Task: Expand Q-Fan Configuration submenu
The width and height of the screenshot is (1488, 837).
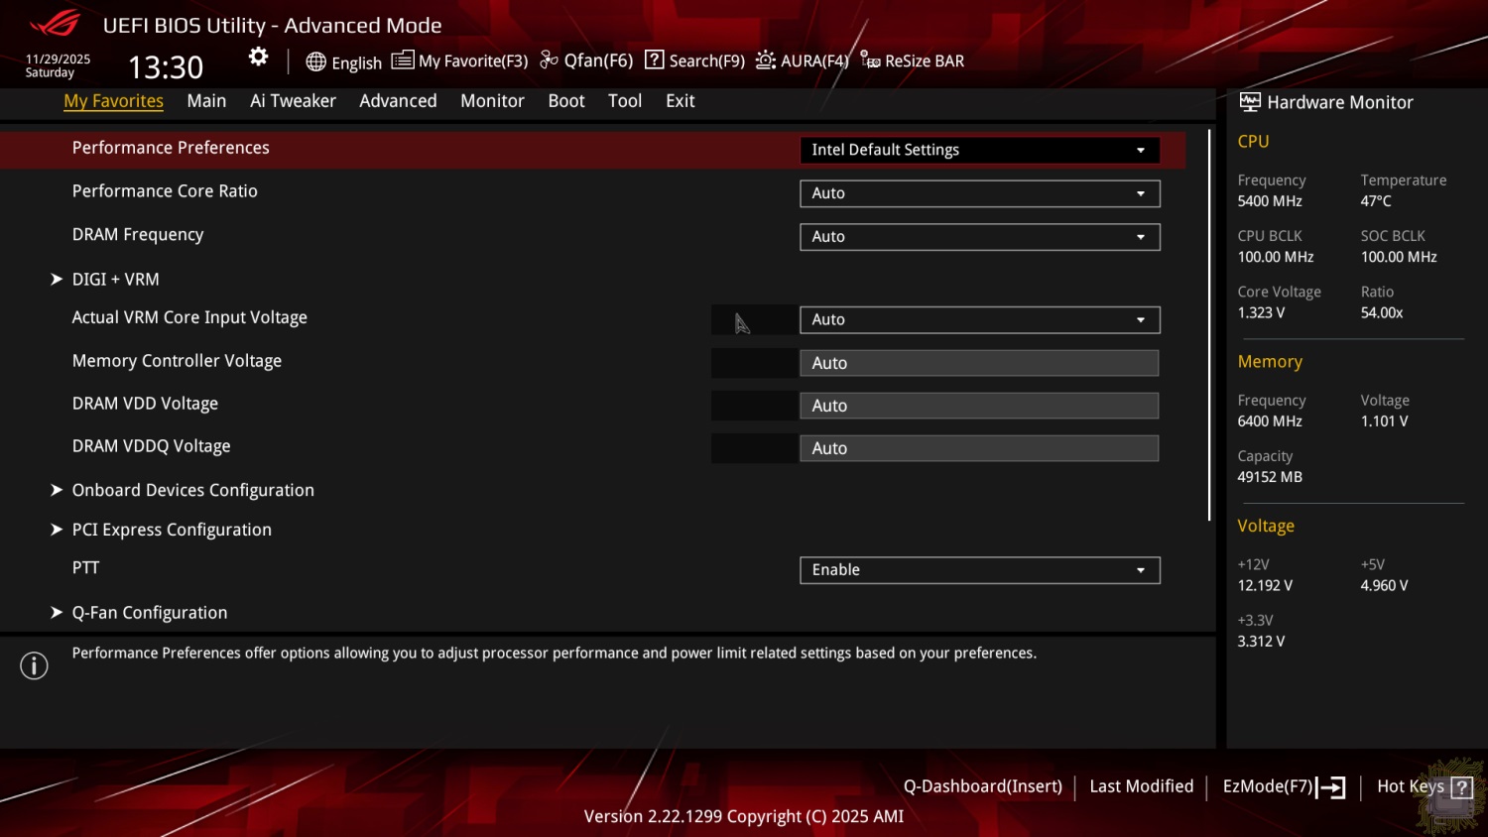Action: tap(149, 613)
